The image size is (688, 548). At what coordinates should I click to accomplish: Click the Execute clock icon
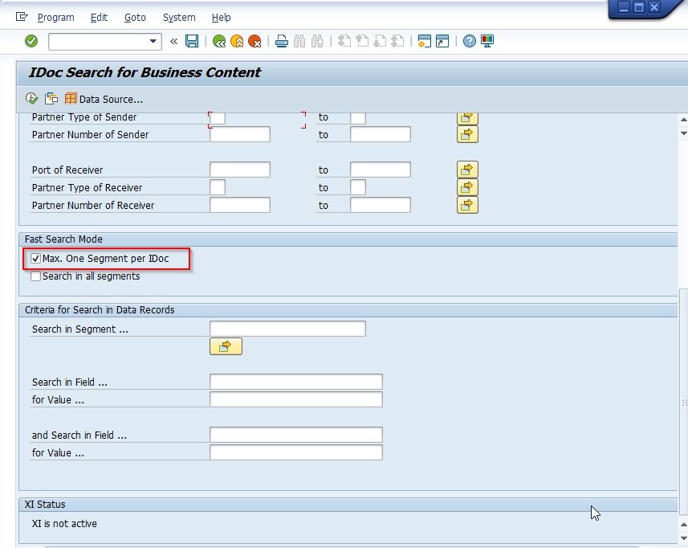coord(31,98)
